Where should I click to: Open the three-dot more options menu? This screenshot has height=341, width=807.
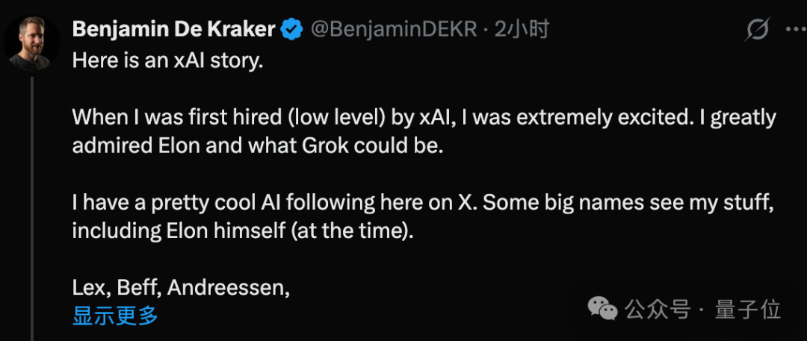(x=794, y=29)
